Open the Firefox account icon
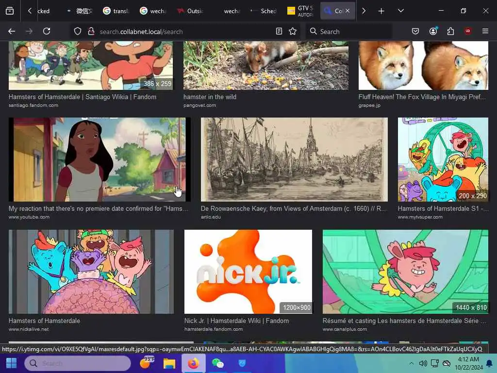Screen dimensions: 497x373 (433, 31)
